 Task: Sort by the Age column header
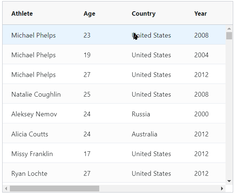coord(89,13)
